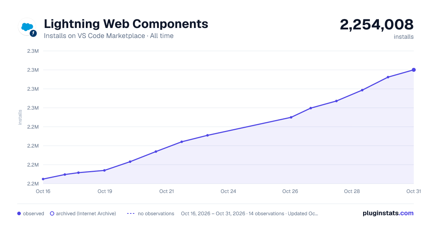This screenshot has height=226, width=431.
Task: Click the 'Lightning Web Components' title
Action: click(126, 24)
